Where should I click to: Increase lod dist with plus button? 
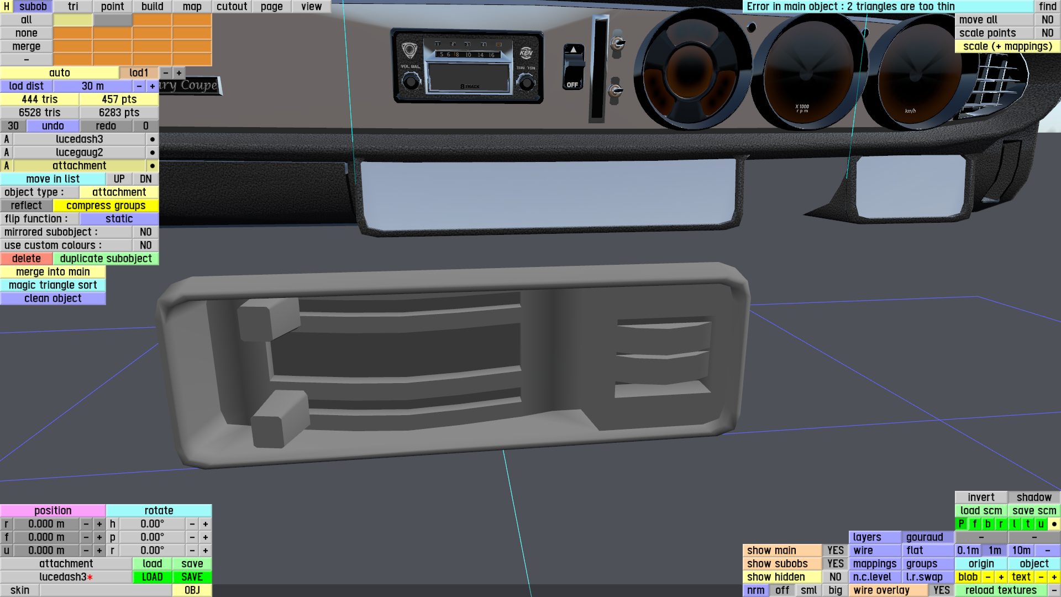pos(152,86)
